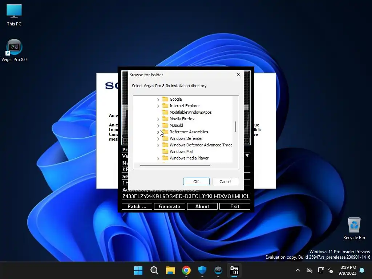Select the Windows Media Player folder icon
The width and height of the screenshot is (372, 279).
pyautogui.click(x=165, y=158)
